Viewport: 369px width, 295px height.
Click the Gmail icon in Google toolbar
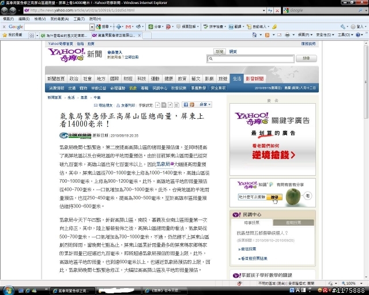point(128,27)
